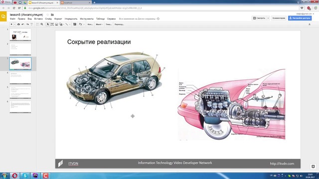
Task: Select slide 6 thumbnail
Action: pos(20,106)
